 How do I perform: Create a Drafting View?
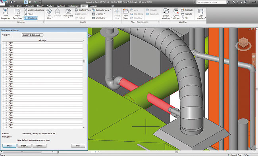[x=83, y=10]
